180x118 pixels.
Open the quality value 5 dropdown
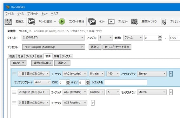click(x=113, y=92)
